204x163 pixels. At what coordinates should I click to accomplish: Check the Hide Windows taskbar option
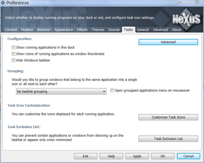coord(13,60)
